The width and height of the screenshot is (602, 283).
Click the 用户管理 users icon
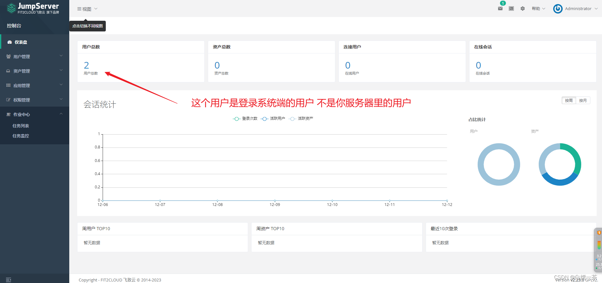(9, 57)
